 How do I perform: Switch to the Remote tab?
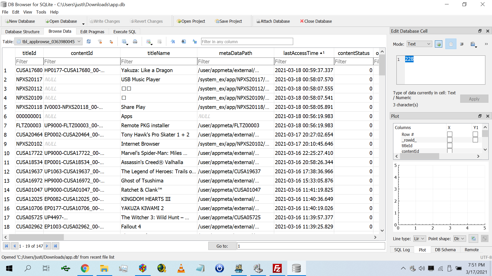(x=472, y=250)
